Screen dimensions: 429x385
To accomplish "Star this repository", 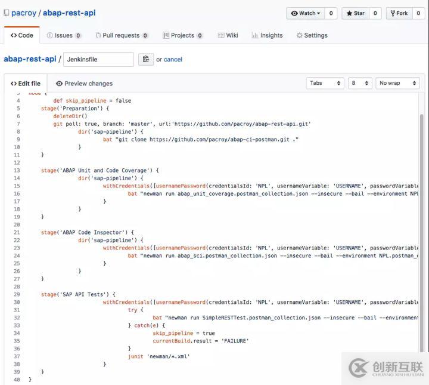I will (355, 13).
